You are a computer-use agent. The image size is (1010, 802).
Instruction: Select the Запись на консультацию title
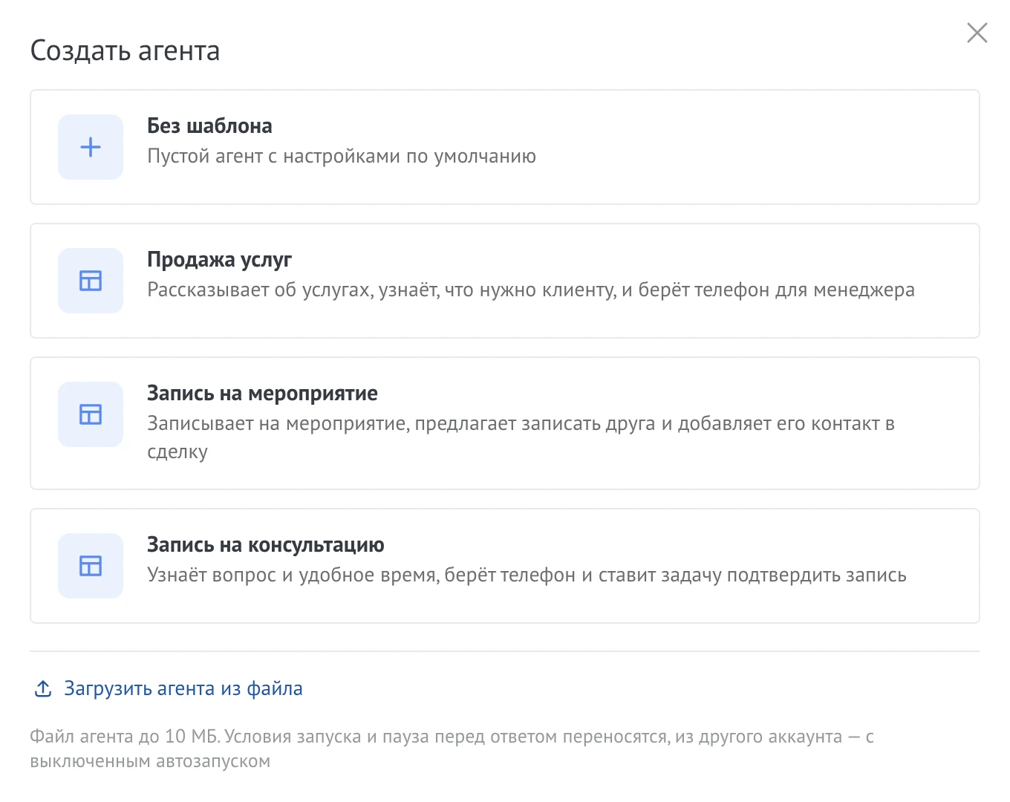coord(266,545)
